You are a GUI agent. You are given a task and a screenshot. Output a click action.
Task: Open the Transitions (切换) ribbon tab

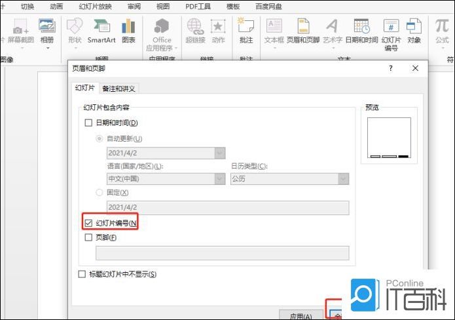(x=27, y=7)
